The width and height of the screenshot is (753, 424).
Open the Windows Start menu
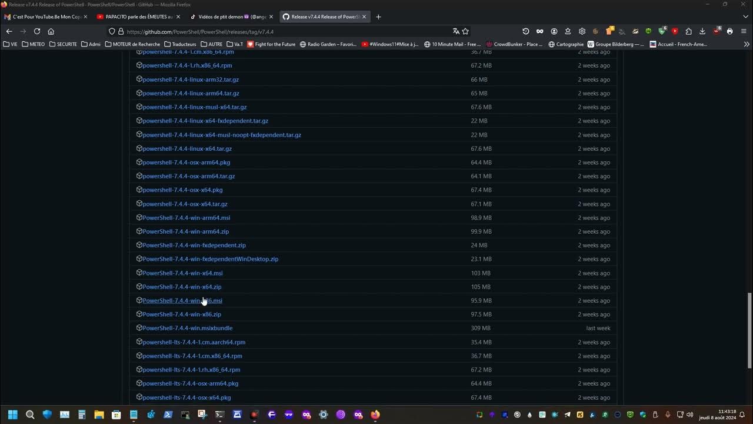[13, 415]
